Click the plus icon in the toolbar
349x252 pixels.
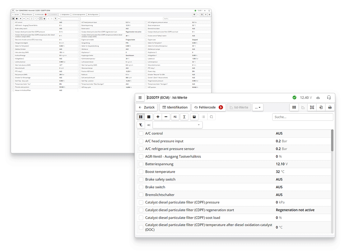(x=158, y=117)
